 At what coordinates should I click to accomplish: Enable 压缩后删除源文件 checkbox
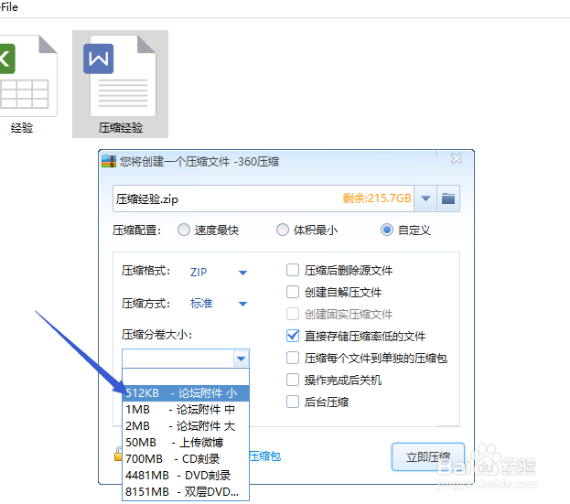tap(293, 270)
